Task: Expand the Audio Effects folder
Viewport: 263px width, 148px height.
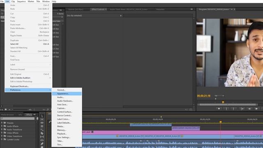Action: [2, 126]
